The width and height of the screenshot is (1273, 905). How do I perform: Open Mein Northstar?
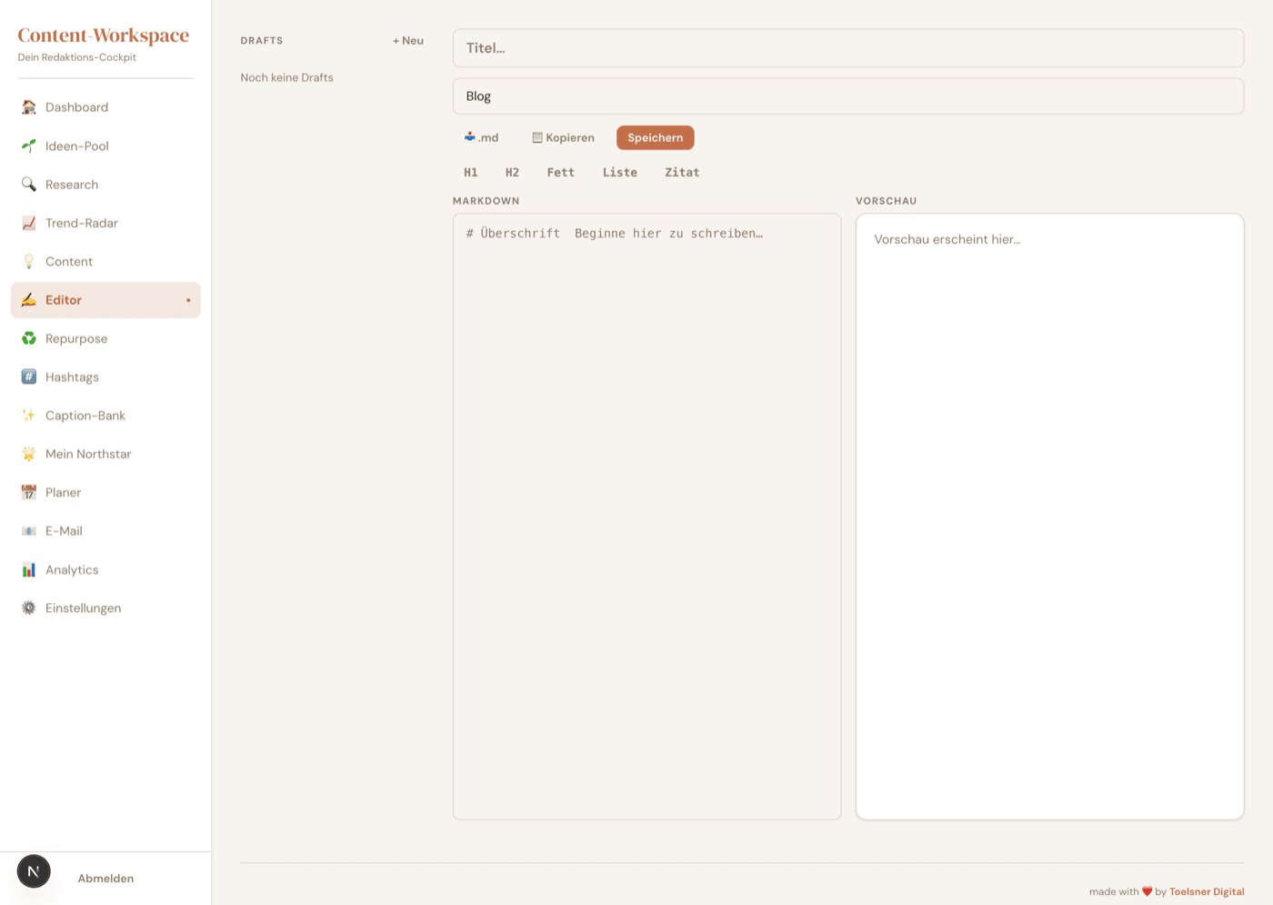(x=105, y=454)
